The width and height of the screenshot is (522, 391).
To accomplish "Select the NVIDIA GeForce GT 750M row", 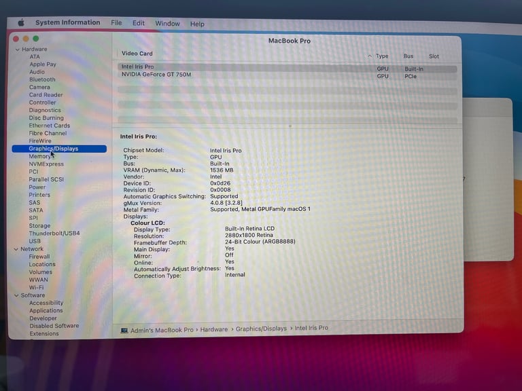I will point(287,75).
